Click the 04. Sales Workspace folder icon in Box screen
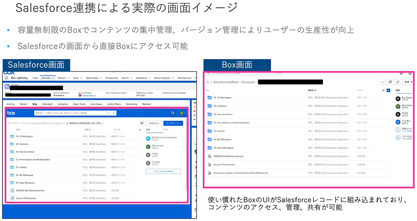The height and width of the screenshot is (221, 417). click(210, 148)
